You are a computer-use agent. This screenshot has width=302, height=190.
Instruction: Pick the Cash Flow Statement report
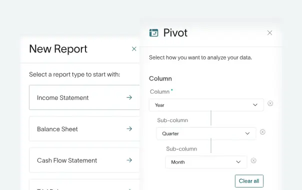(84, 160)
